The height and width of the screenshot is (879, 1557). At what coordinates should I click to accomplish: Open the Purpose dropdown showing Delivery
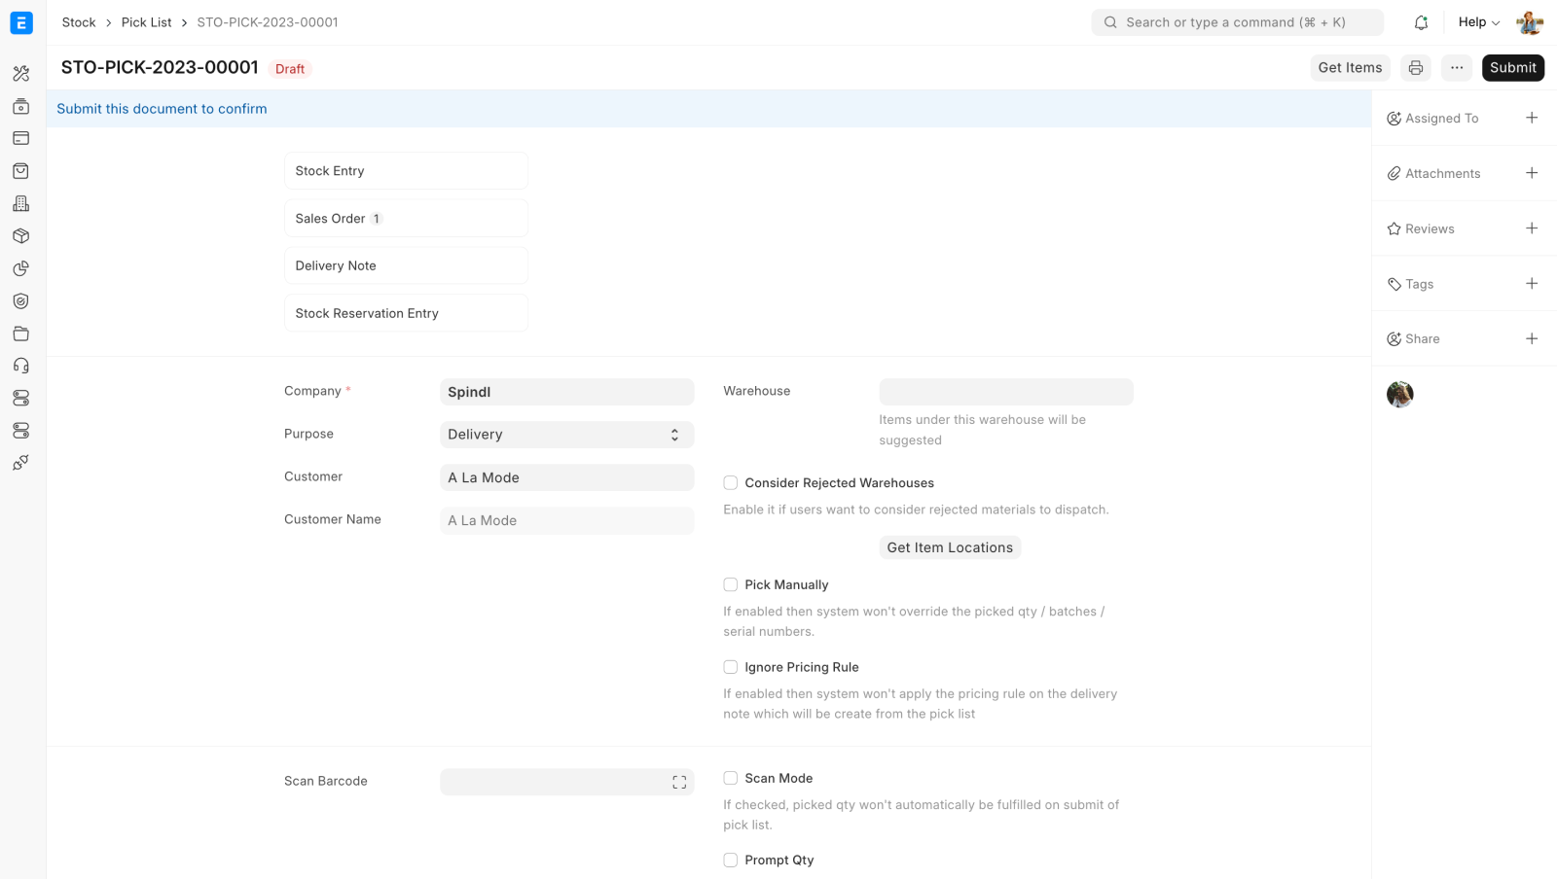click(566, 435)
